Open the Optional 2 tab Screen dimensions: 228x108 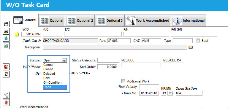[80, 21]
